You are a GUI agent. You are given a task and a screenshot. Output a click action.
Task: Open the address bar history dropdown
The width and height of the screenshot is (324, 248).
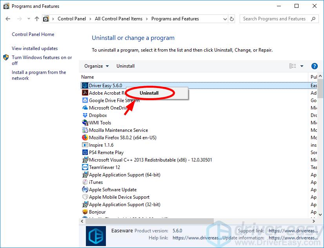pyautogui.click(x=225, y=19)
